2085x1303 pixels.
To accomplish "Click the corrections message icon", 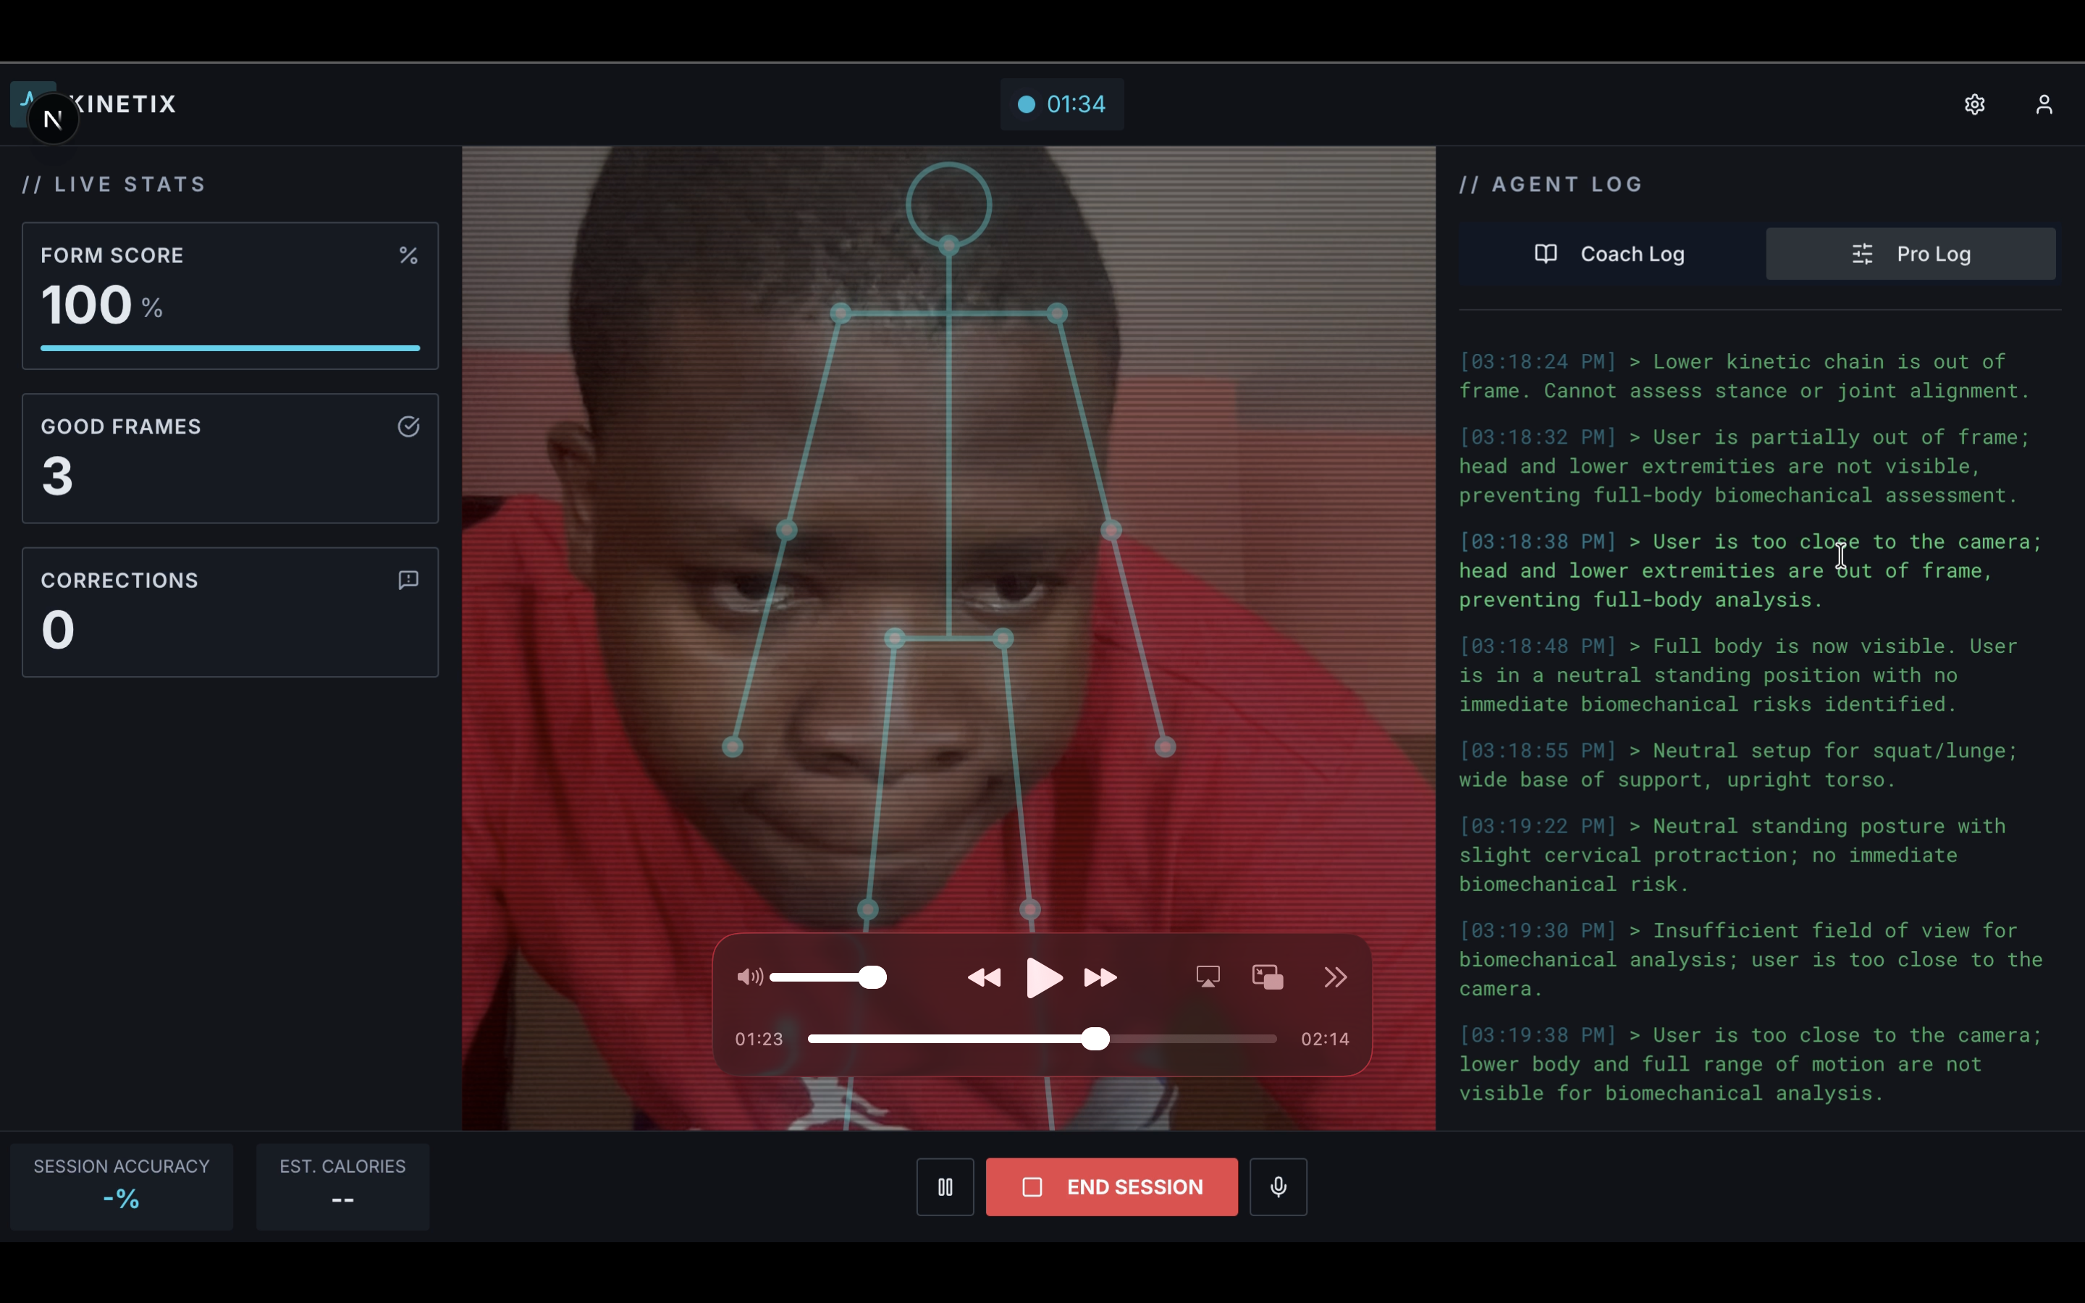I will 408,580.
